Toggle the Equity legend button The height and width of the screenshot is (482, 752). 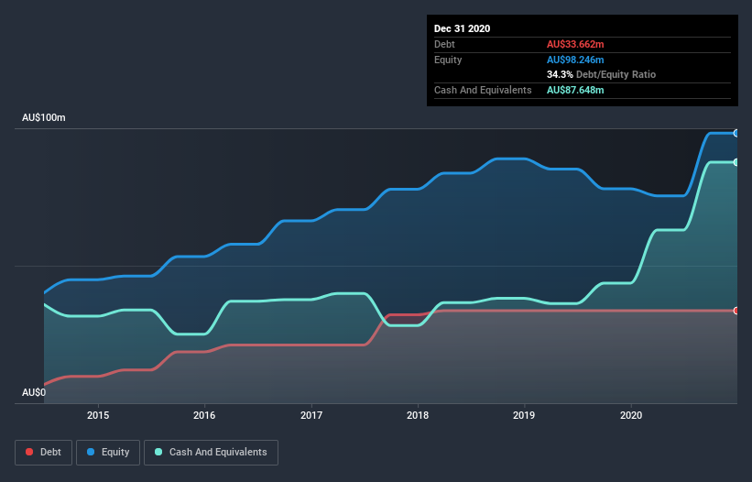pyautogui.click(x=108, y=453)
